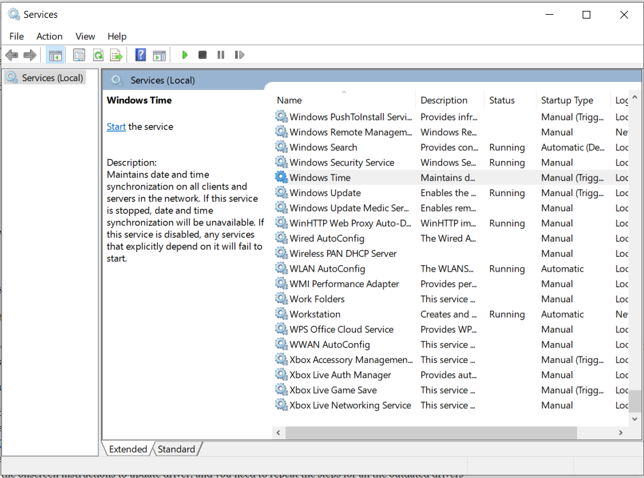Open the Properties toolbar icon
The image size is (644, 478).
coord(79,55)
